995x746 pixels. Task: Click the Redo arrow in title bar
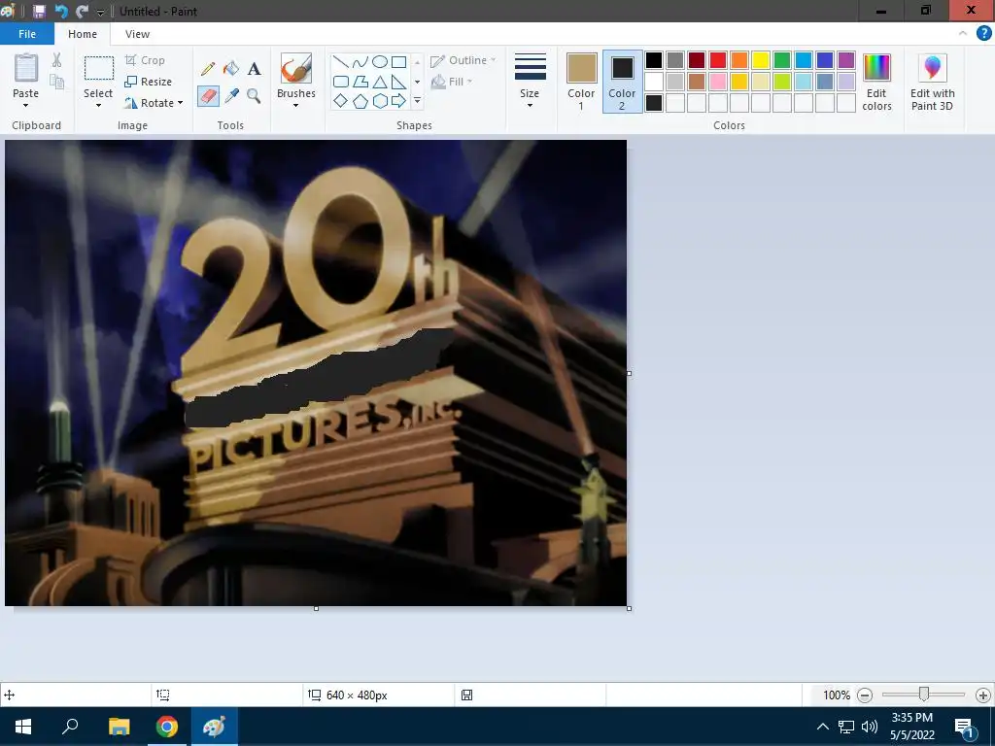[x=82, y=12]
